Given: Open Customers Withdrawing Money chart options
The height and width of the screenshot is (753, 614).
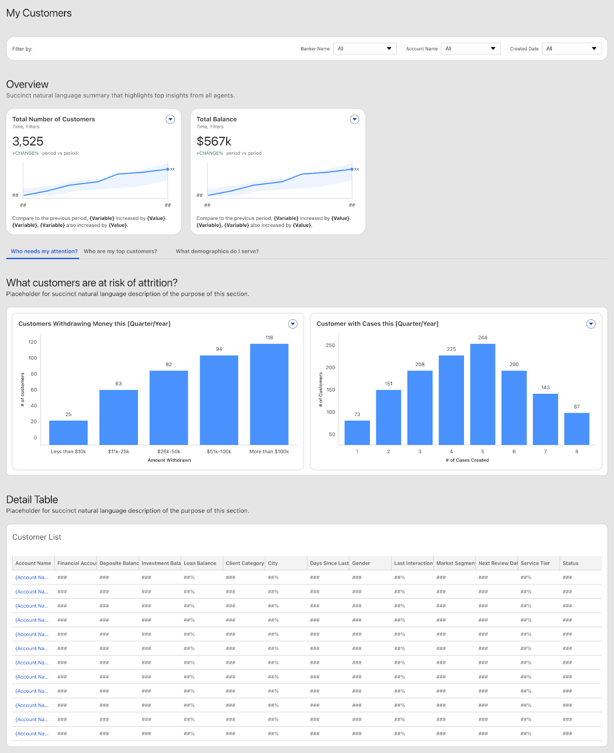Looking at the screenshot, I should tap(293, 324).
